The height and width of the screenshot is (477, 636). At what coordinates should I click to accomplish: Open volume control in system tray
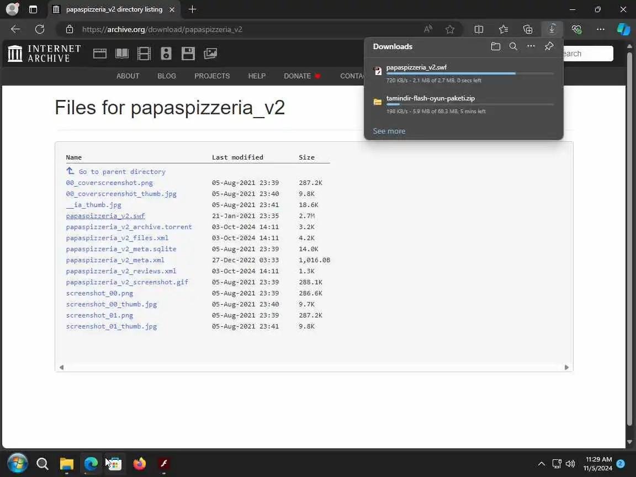(x=570, y=464)
